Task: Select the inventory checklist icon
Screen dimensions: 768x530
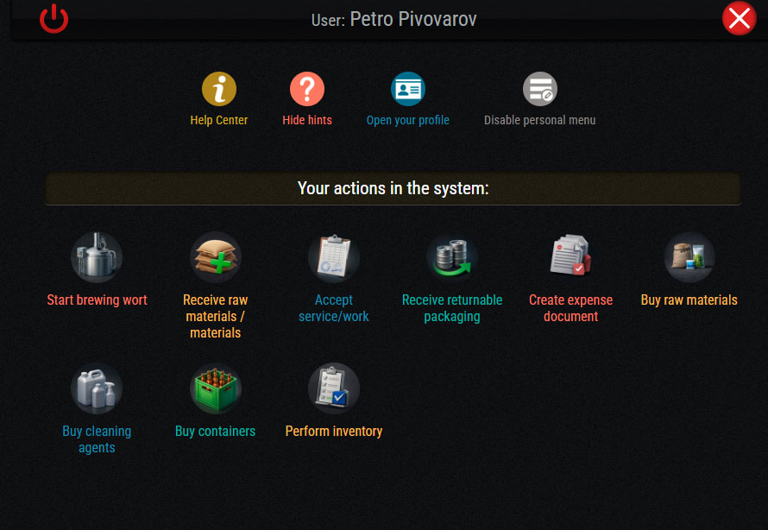Action: click(x=334, y=389)
